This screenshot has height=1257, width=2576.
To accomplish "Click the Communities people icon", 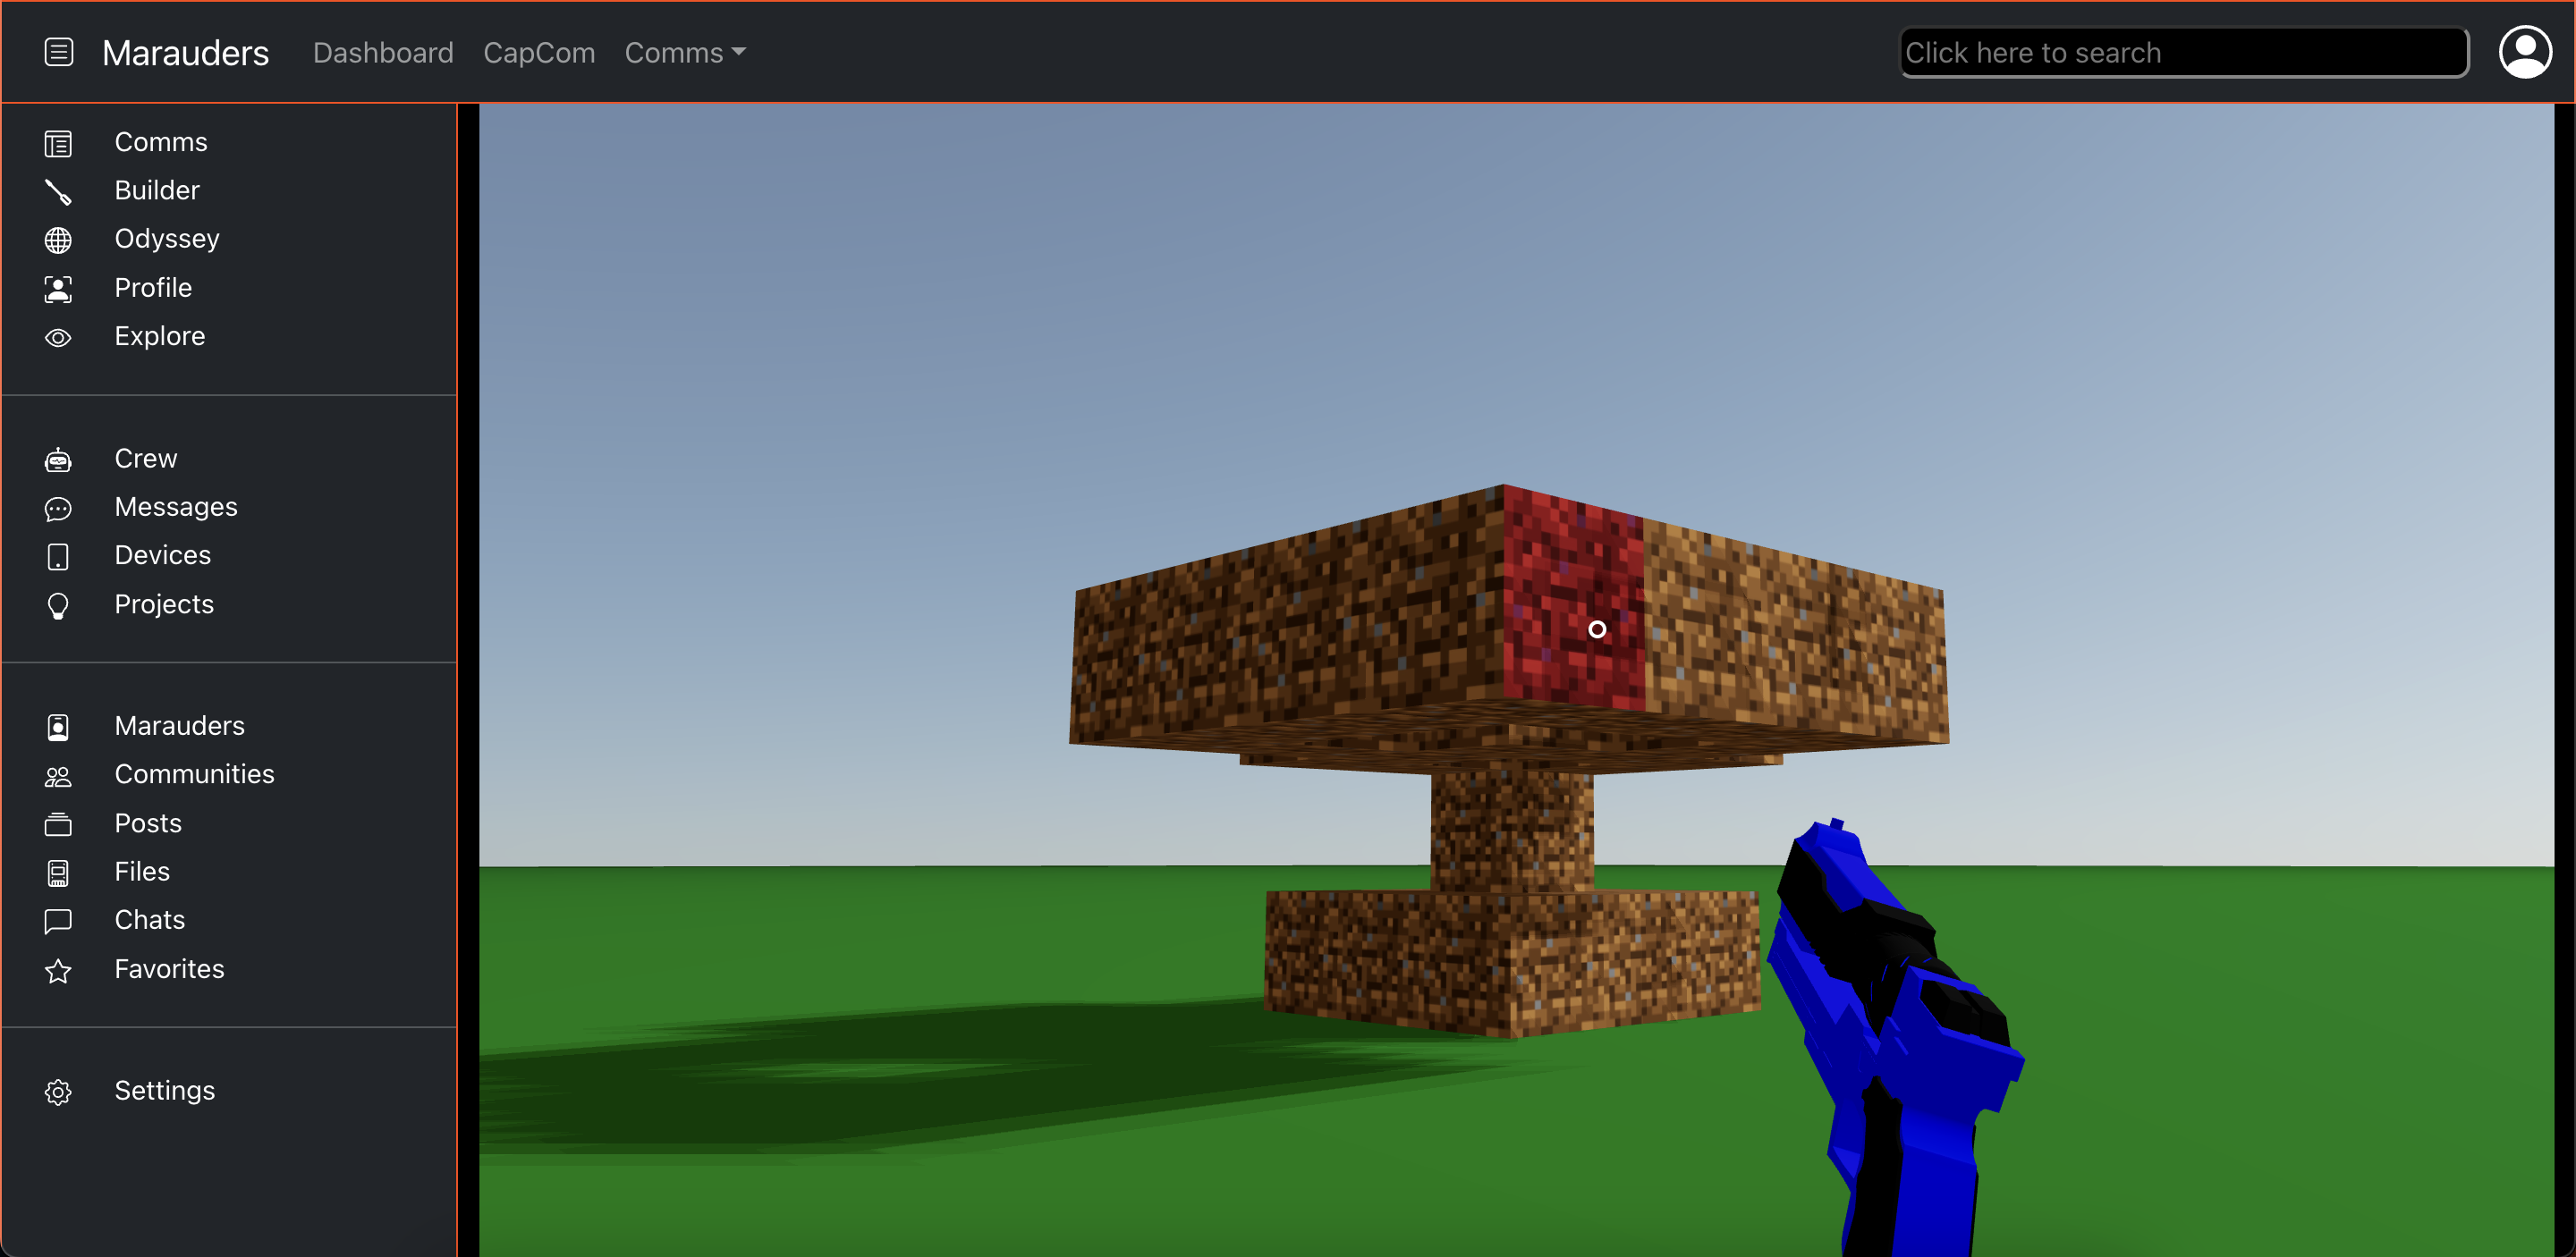I will point(58,775).
